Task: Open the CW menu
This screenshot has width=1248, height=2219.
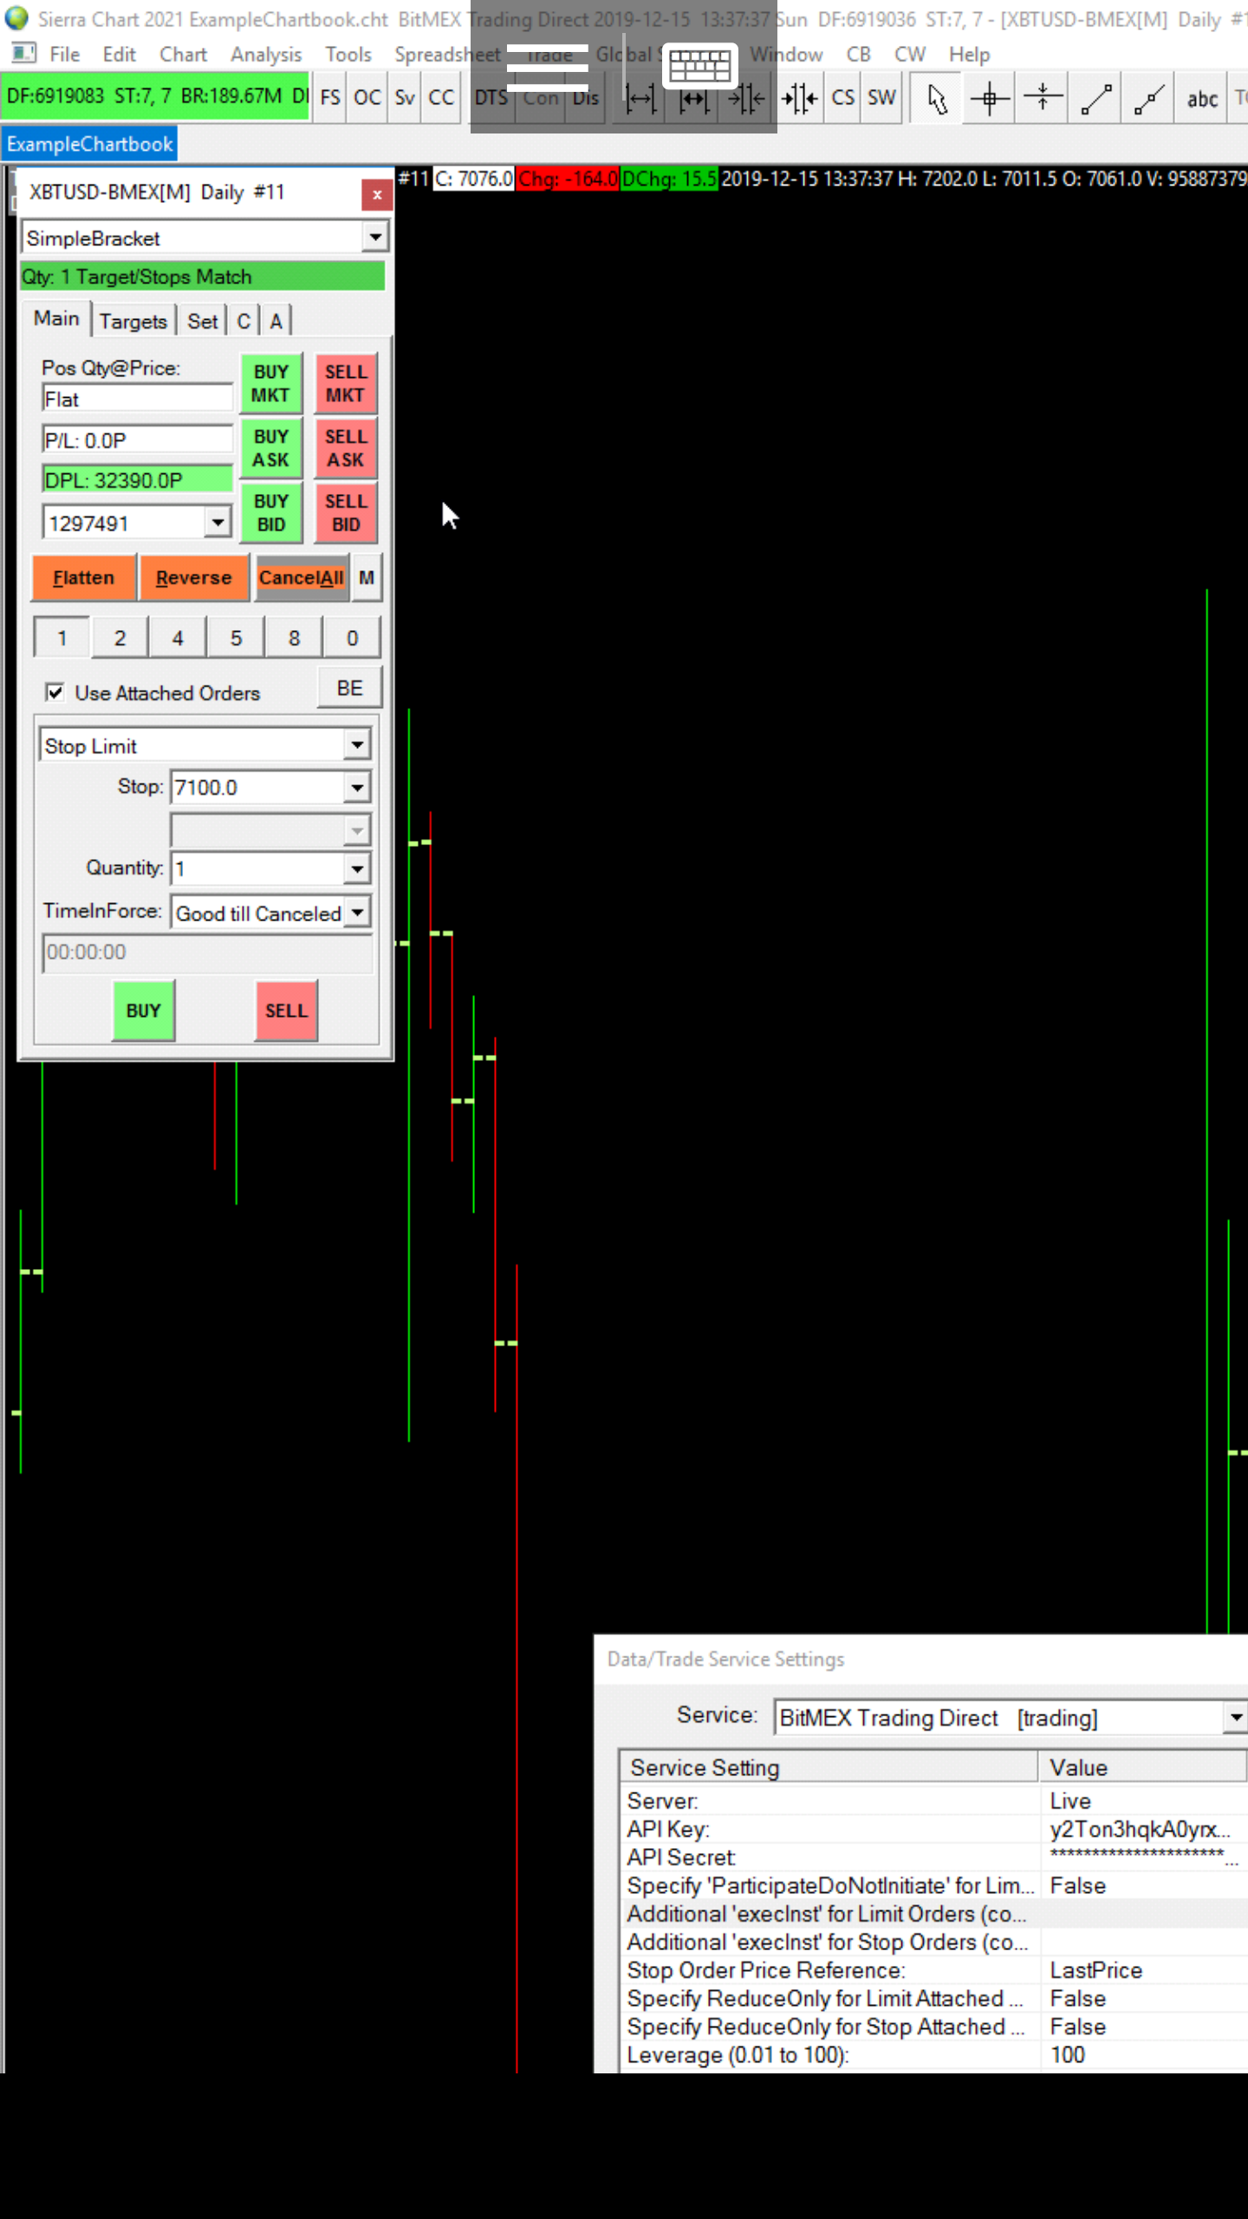Action: [x=910, y=55]
